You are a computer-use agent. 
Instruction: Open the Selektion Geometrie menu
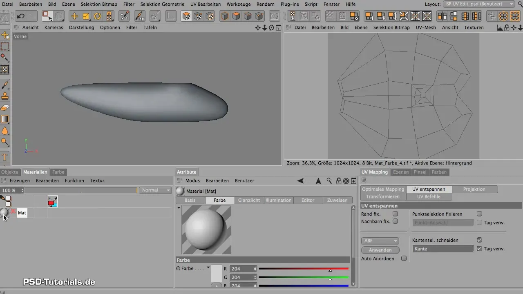[x=162, y=4]
